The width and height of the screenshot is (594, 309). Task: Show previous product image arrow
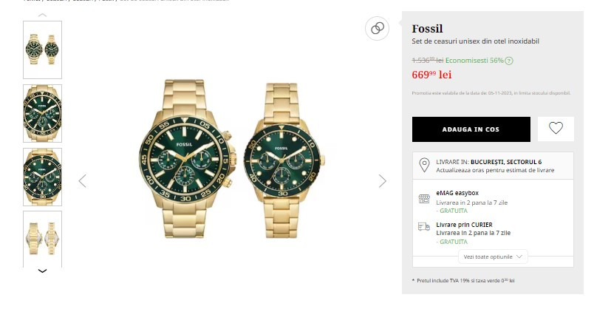click(x=82, y=180)
